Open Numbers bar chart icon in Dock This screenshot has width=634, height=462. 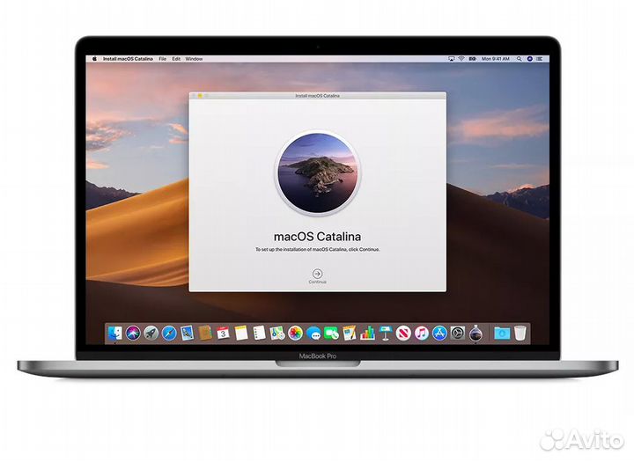pos(367,333)
